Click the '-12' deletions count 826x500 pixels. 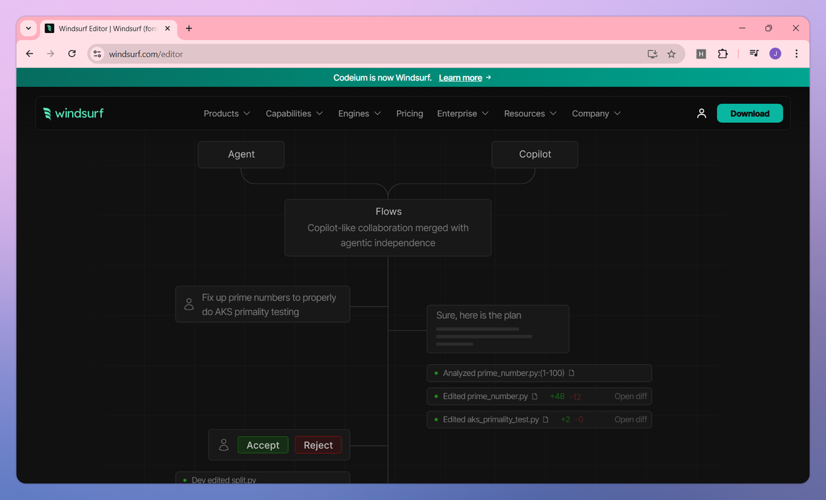coord(575,397)
